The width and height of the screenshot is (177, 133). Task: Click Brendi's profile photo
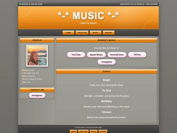(x=37, y=55)
